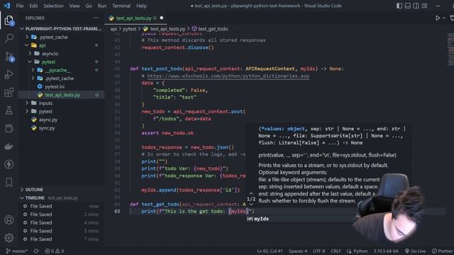Close unsaved test_api_tests.py tab dot

coord(162,18)
